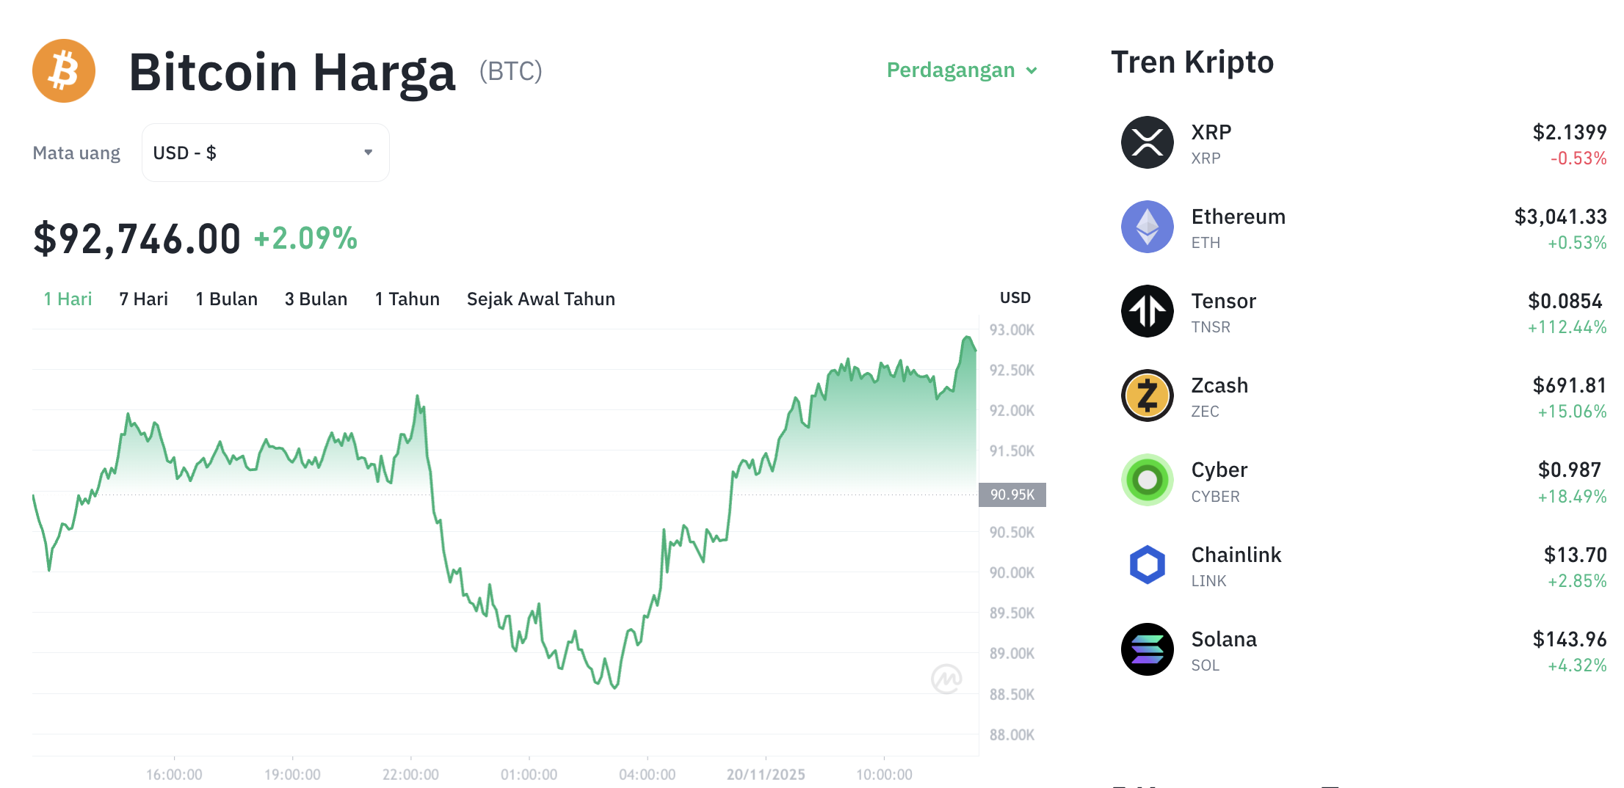Switch to the 7 Hari chart view
Viewport: 1624px width, 788px height.
(142, 299)
